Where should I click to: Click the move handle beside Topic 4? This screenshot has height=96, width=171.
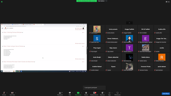point(3,62)
